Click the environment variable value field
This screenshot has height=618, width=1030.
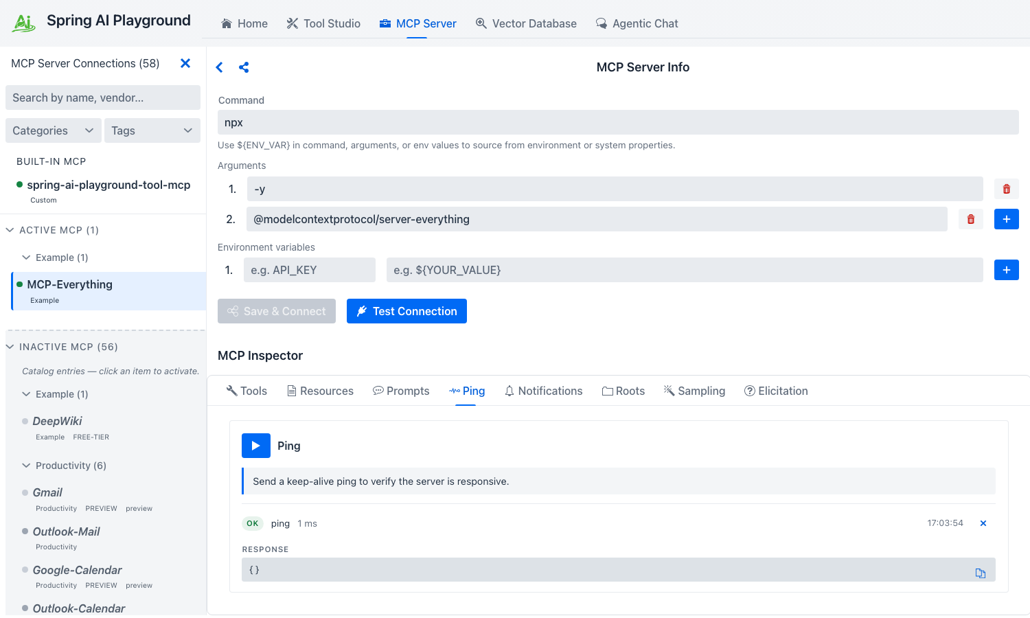(685, 270)
